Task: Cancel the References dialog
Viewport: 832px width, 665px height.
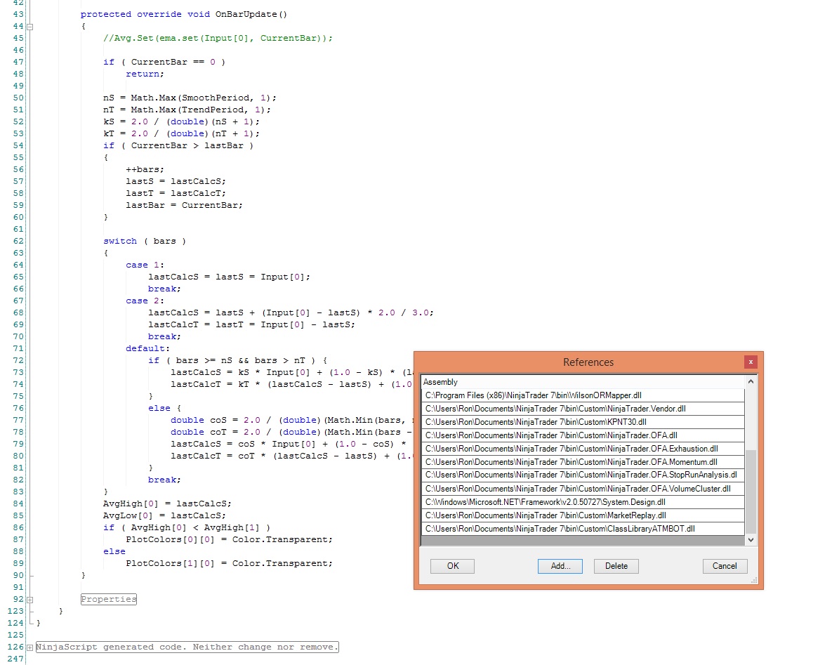Action: click(725, 566)
